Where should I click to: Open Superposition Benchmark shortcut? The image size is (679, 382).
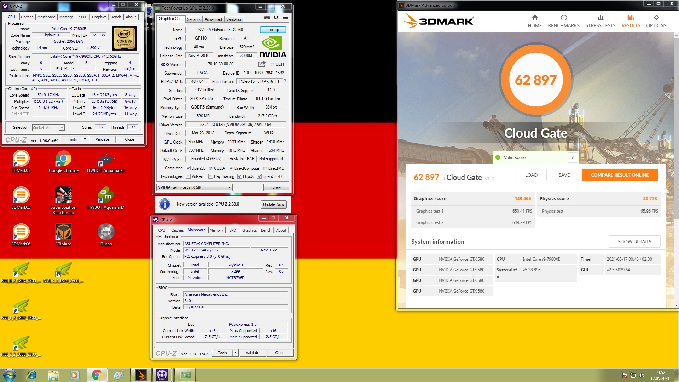click(63, 201)
